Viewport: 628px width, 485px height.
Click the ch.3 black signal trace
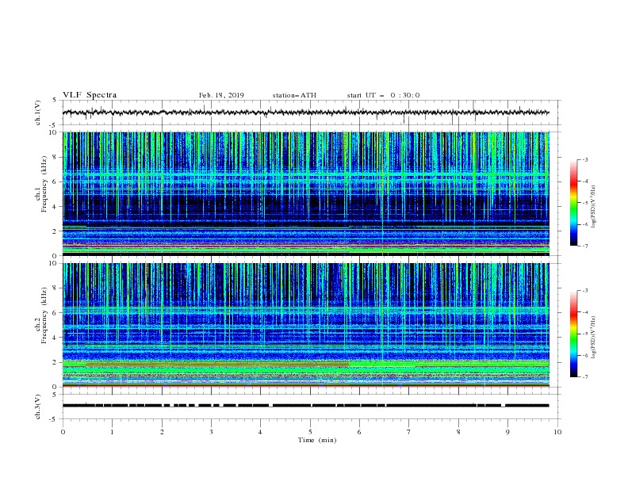point(305,406)
